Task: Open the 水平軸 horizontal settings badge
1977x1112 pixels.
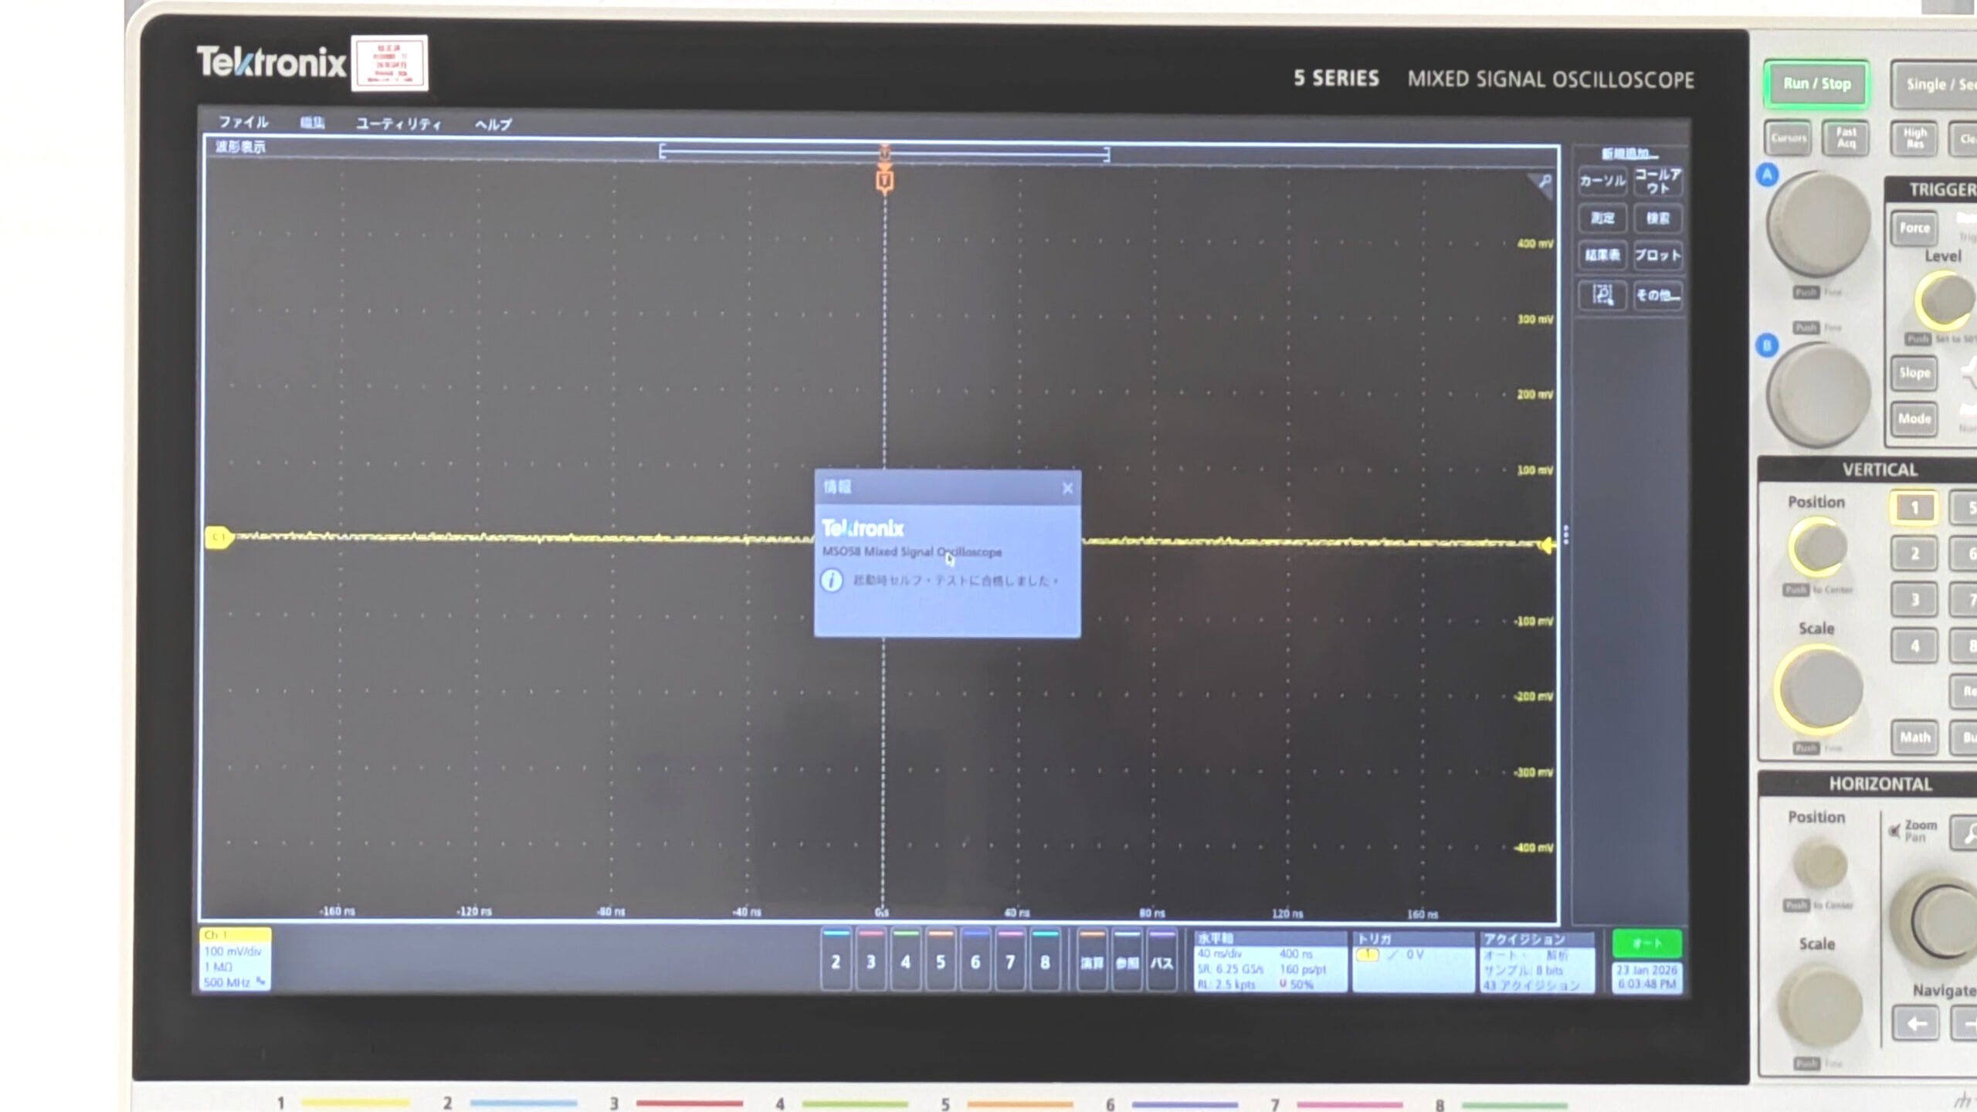Action: click(x=1270, y=961)
